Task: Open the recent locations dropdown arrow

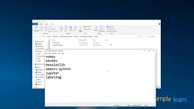Action: pyautogui.click(x=39, y=37)
